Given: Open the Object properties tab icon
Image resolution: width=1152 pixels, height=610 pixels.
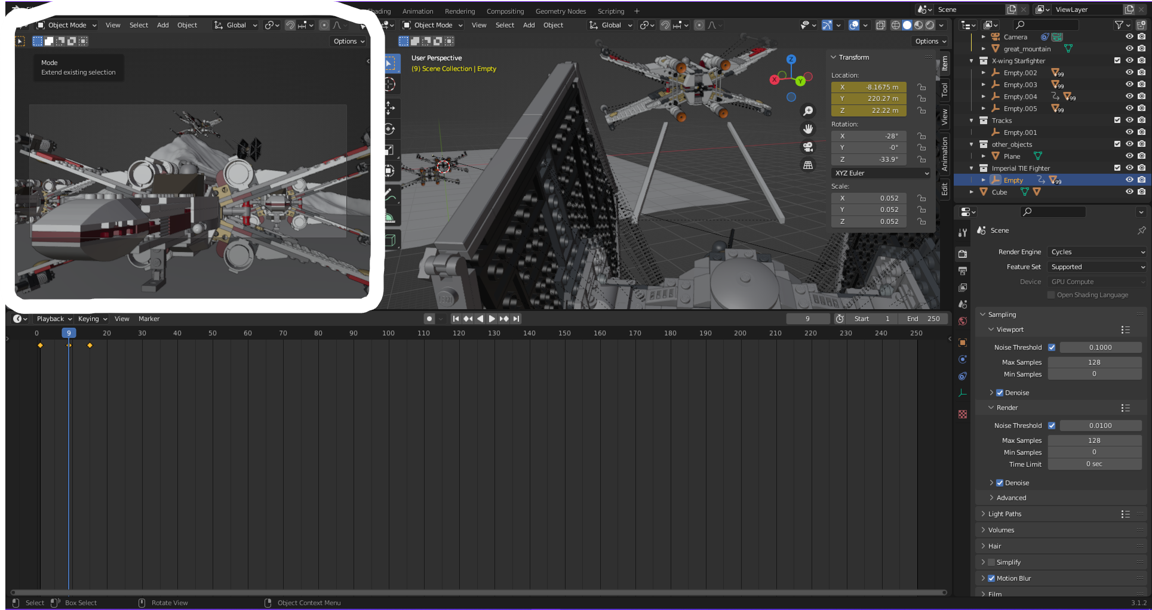Looking at the screenshot, I should (x=963, y=343).
